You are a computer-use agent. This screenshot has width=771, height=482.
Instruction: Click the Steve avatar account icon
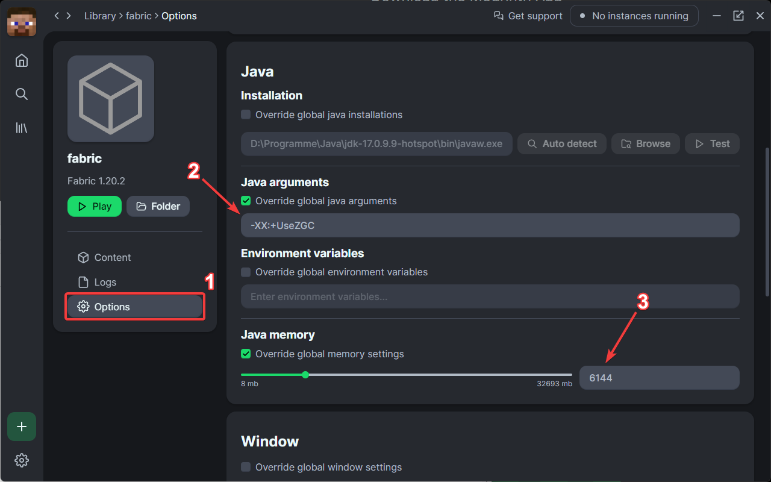point(22,22)
